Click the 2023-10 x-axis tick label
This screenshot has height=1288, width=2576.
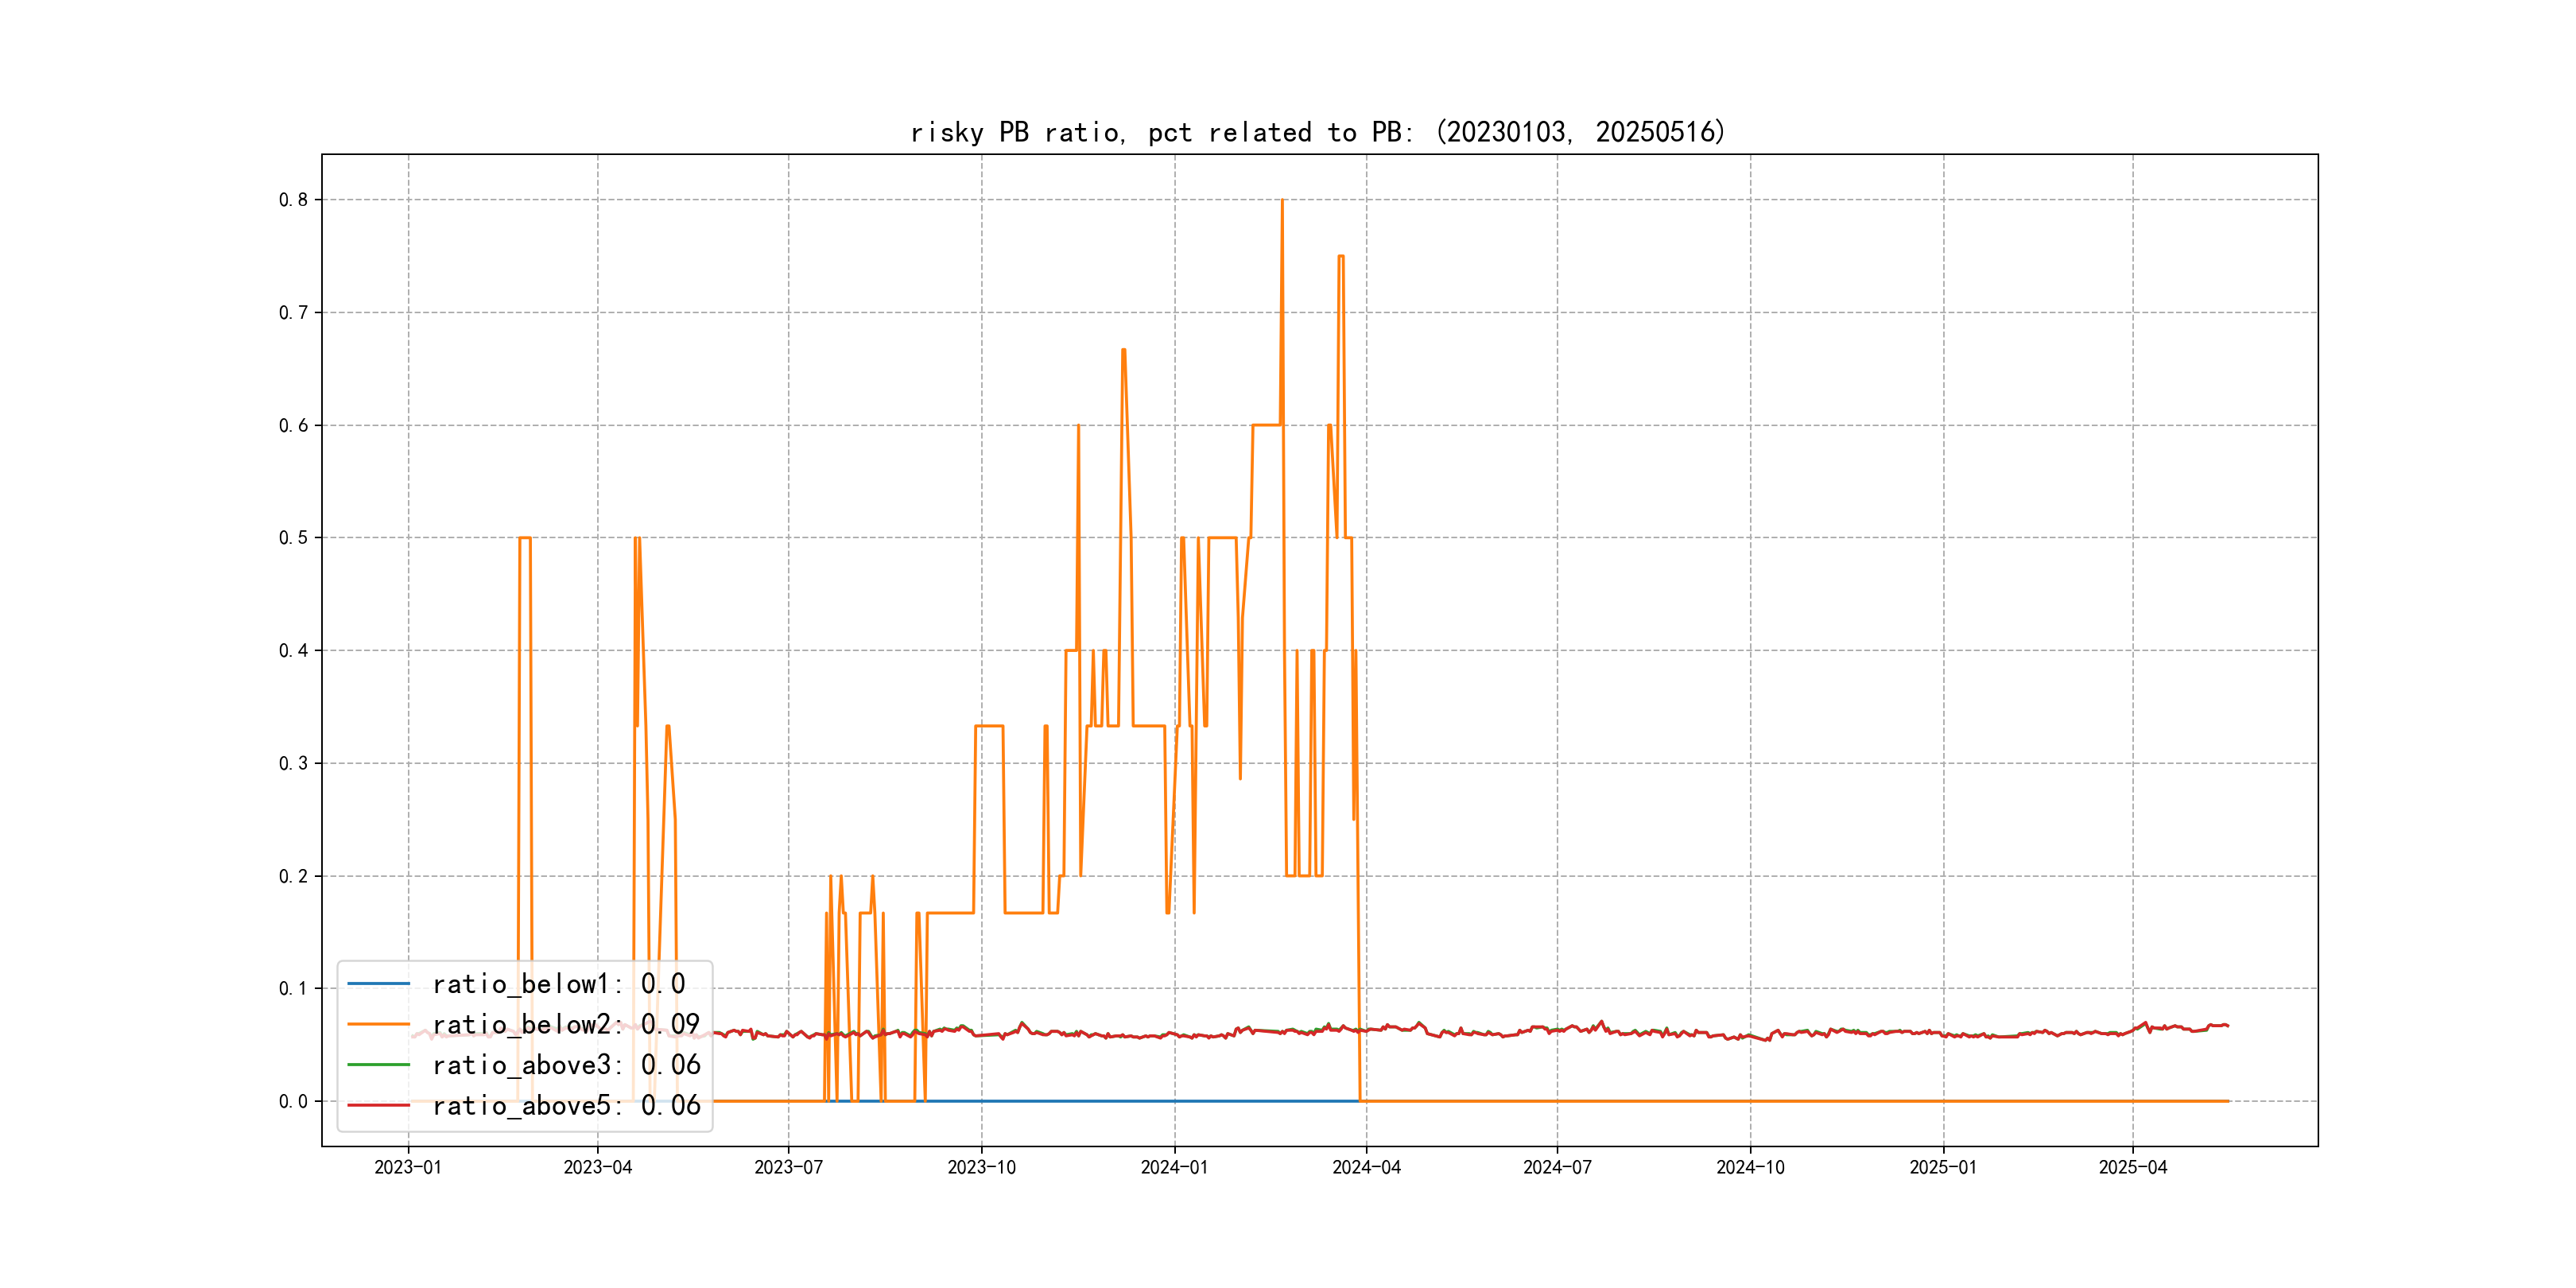(981, 1167)
